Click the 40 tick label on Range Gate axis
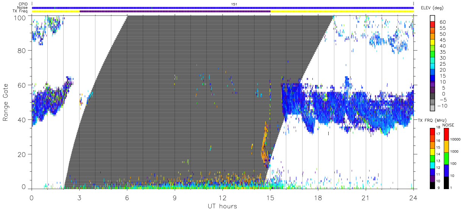This screenshot has width=465, height=214. tap(22, 120)
